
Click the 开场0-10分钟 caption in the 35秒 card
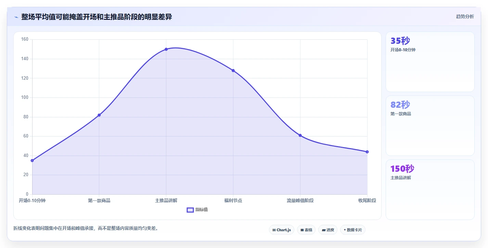click(x=403, y=50)
